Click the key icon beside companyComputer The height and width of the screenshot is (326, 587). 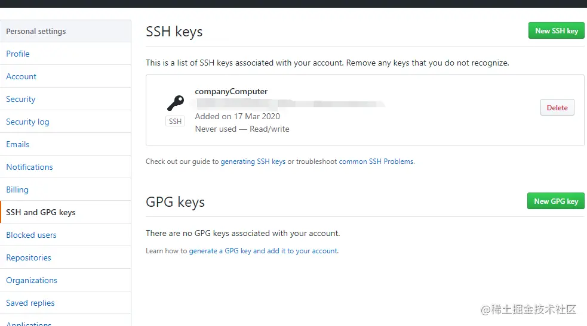point(175,103)
